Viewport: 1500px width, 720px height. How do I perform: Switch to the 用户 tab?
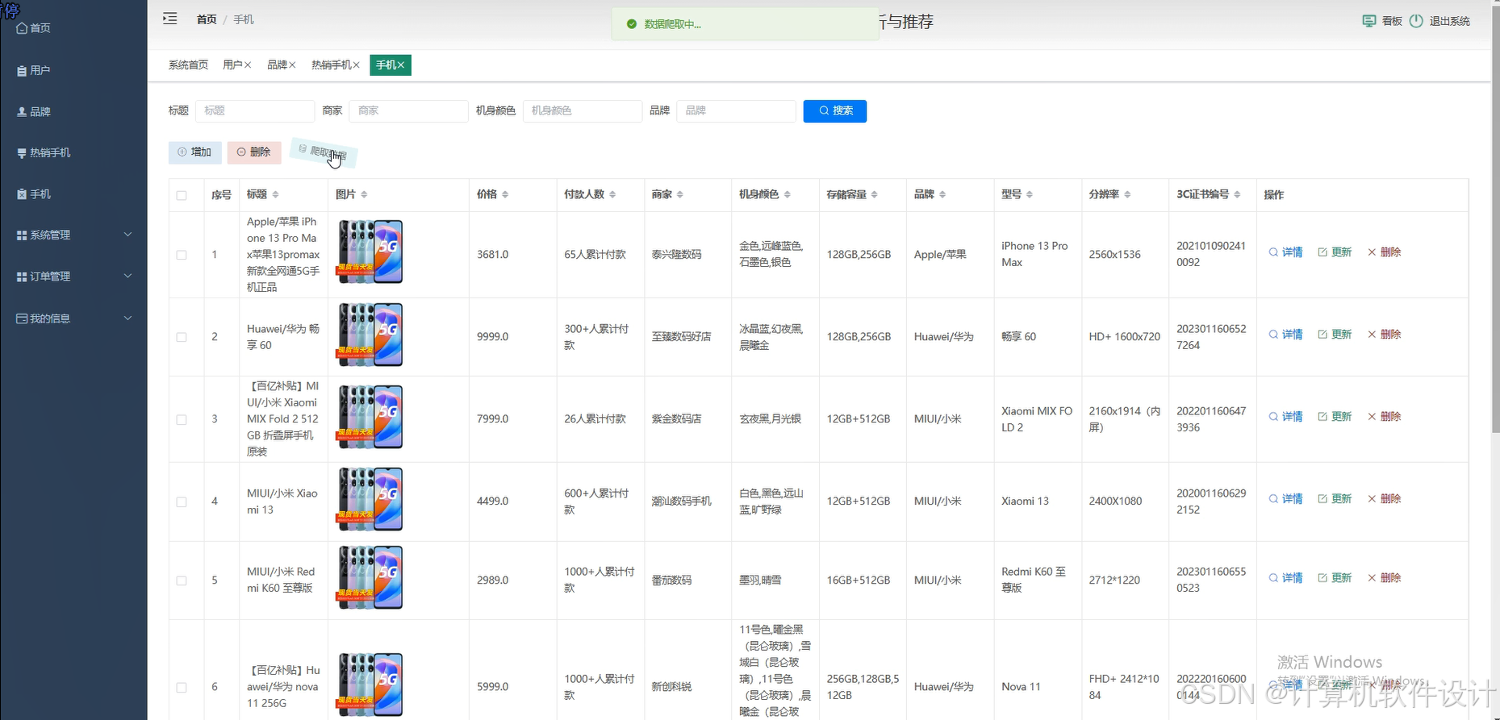click(x=232, y=65)
